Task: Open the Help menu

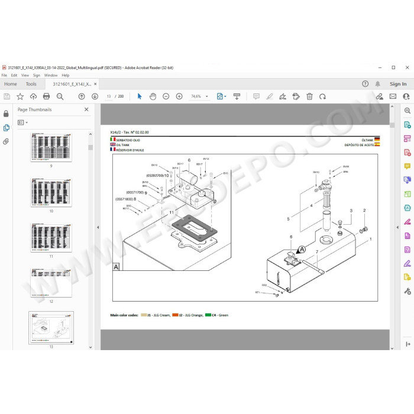Action: click(66, 75)
